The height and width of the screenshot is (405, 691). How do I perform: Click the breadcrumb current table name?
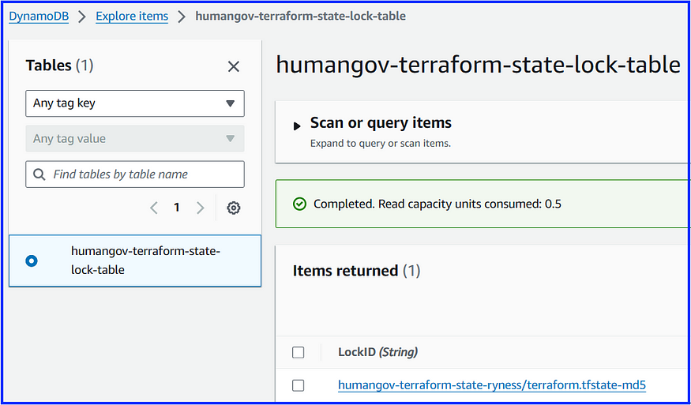pos(301,17)
